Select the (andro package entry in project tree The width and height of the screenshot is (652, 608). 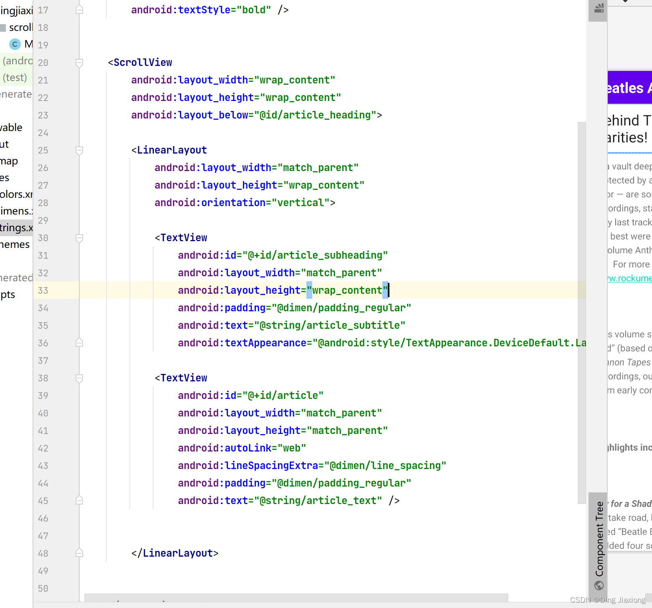tap(18, 61)
